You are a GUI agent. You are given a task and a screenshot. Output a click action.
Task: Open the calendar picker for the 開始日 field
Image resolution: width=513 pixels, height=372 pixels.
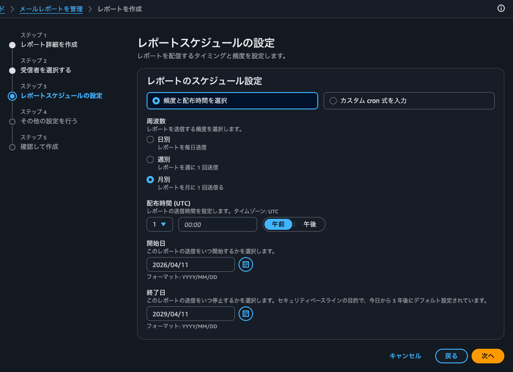[x=245, y=264]
